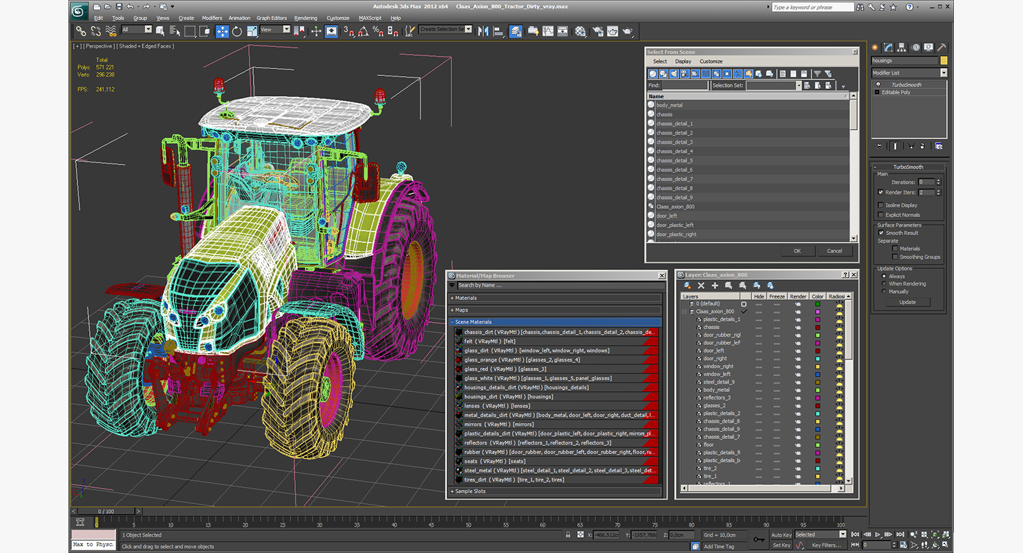
Task: Activate the Select and Move tool
Action: [x=222, y=31]
